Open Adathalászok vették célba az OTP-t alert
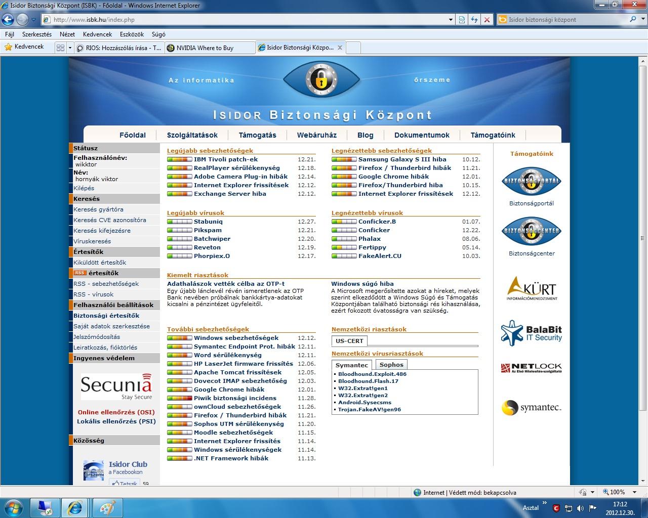648x518 pixels. click(226, 284)
